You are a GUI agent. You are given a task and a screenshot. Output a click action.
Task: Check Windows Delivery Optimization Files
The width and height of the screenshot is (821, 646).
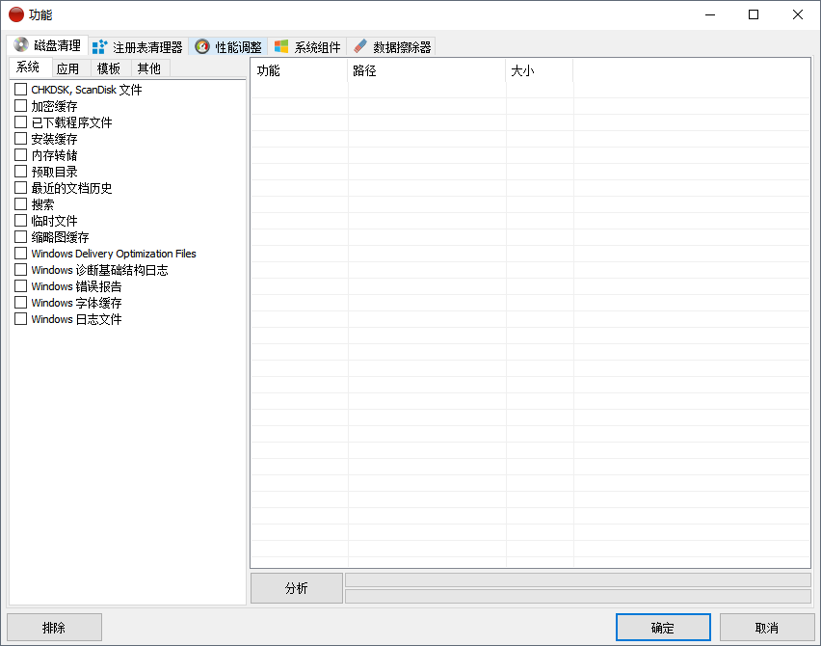tap(20, 253)
